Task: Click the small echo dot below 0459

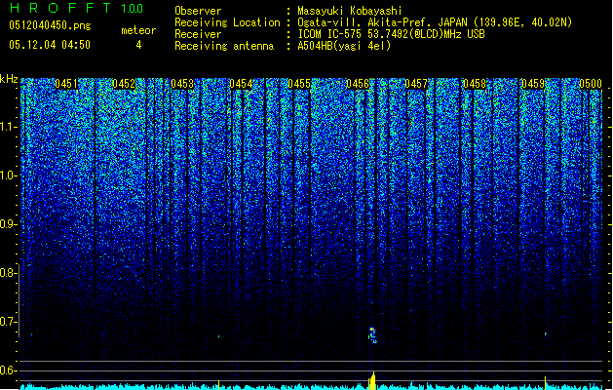Action: [x=546, y=334]
